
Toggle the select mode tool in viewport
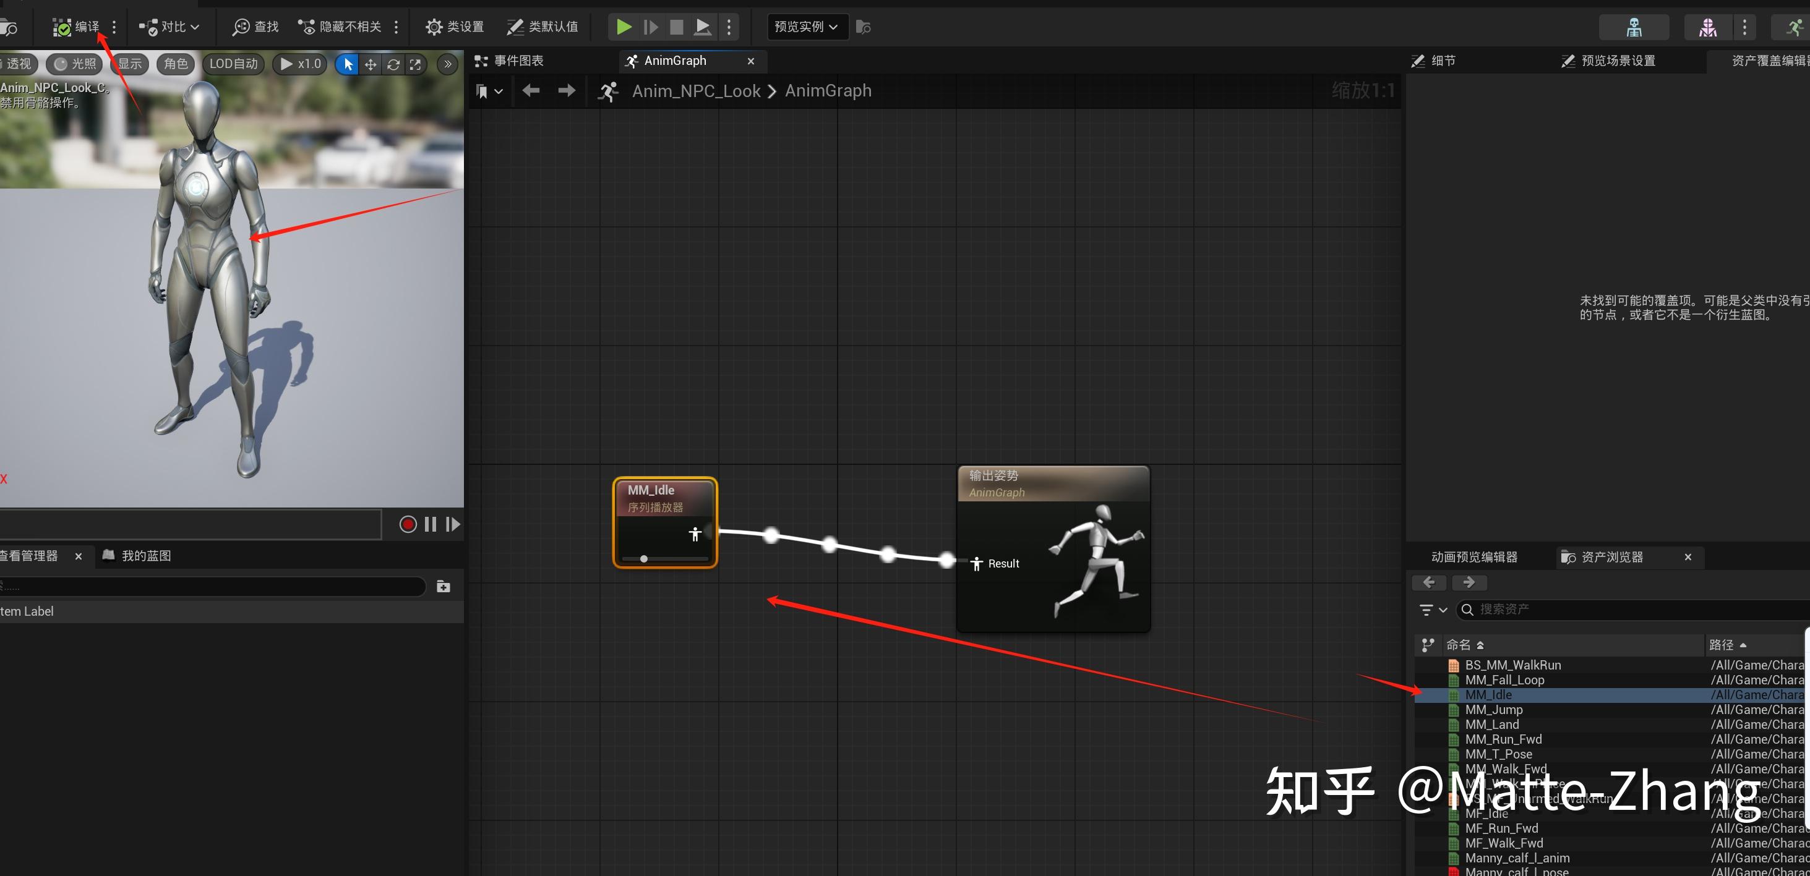[x=346, y=64]
